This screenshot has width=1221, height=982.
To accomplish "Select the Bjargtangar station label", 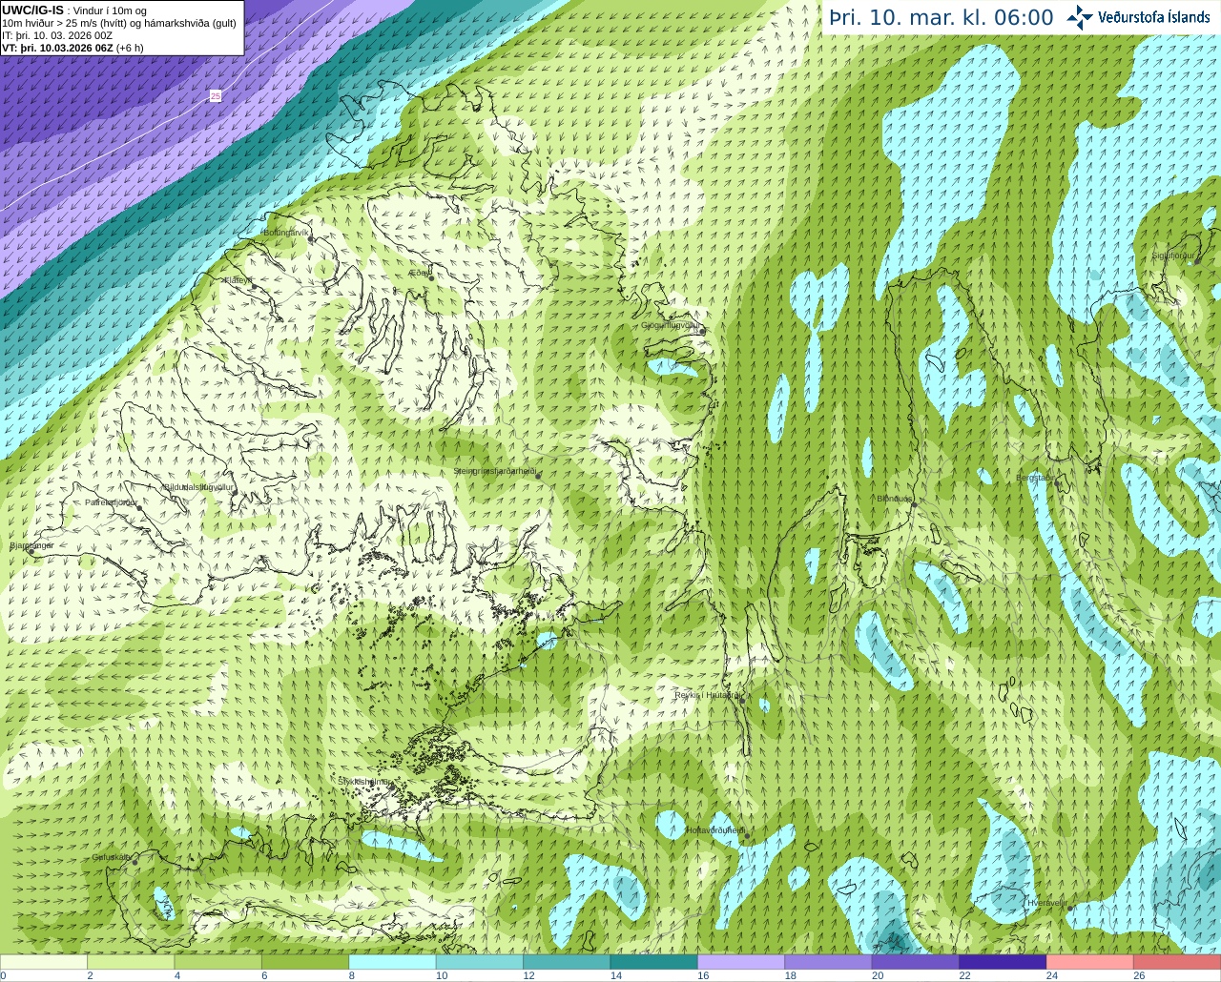I will pyautogui.click(x=31, y=546).
